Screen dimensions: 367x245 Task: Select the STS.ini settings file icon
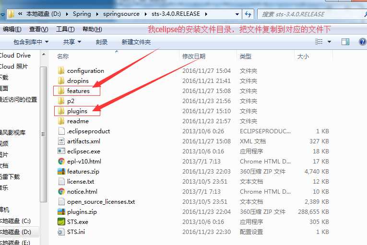pyautogui.click(x=61, y=232)
